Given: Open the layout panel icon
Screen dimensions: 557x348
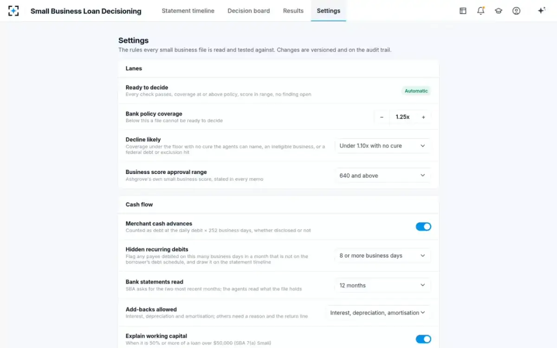Looking at the screenshot, I should 463,11.
